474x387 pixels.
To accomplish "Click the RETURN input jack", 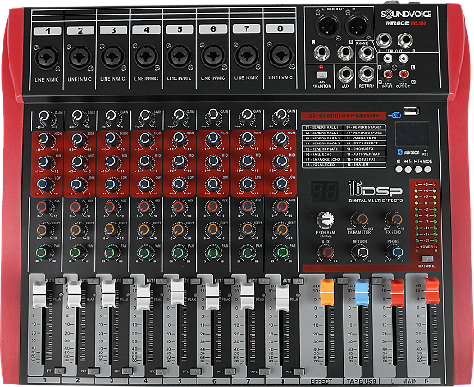I will point(366,74).
